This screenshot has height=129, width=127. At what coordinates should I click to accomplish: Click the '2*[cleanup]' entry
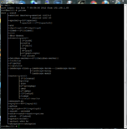pos(28,78)
